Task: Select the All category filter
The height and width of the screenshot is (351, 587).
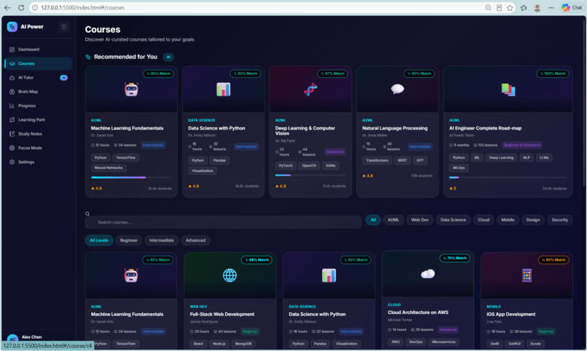Action: [x=373, y=220]
